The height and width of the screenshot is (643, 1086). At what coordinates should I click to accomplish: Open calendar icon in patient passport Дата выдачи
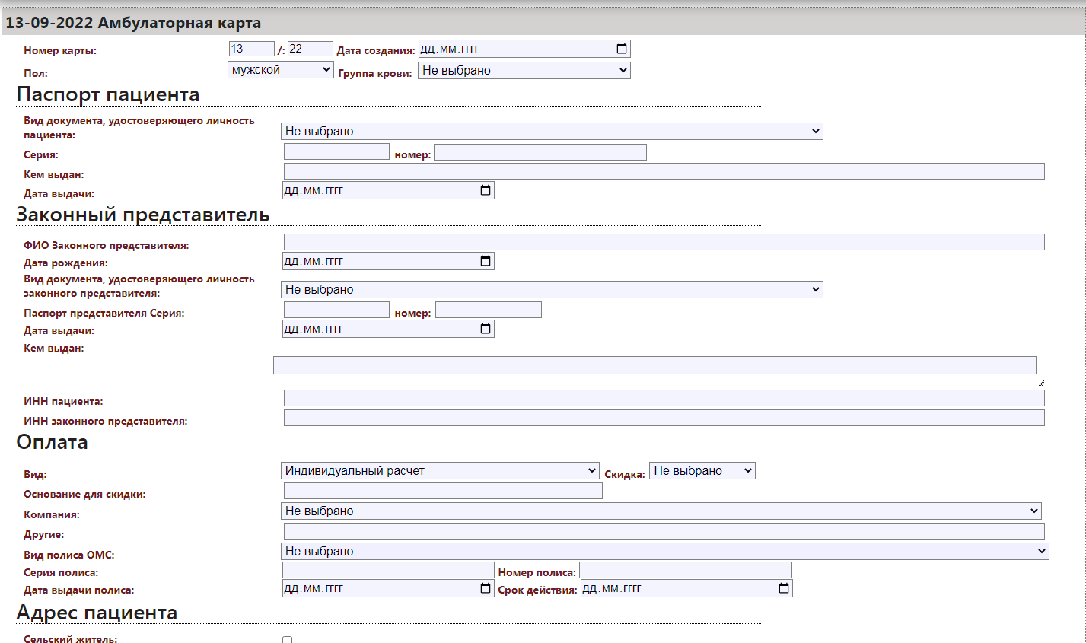486,190
